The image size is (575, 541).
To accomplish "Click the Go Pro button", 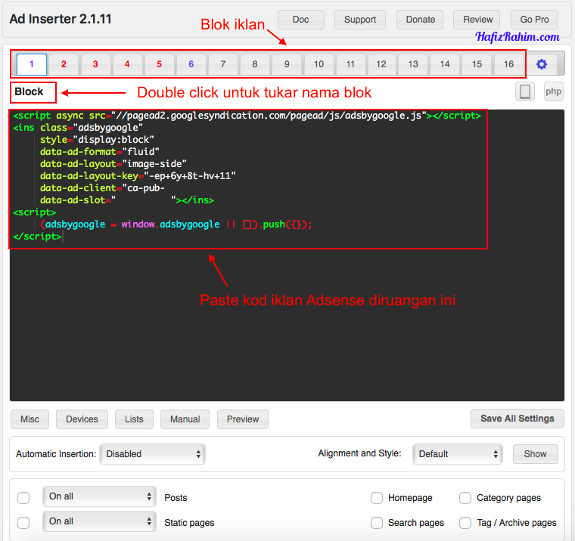I will click(x=534, y=20).
